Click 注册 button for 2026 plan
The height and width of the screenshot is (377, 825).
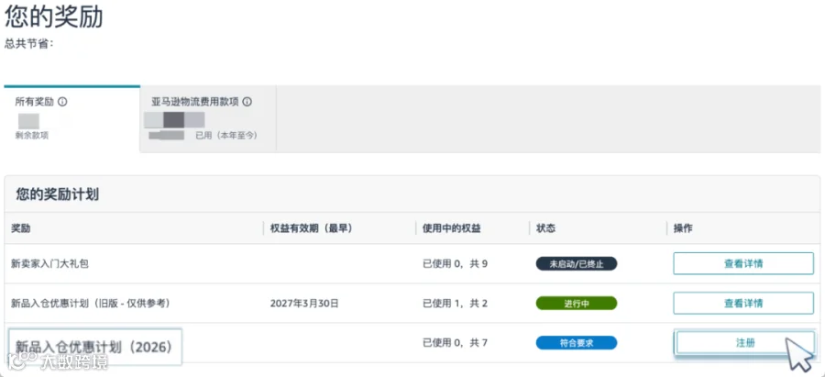coord(745,343)
